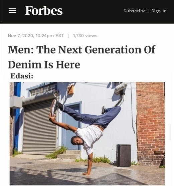The height and width of the screenshot is (186, 174).
Task: Select the 1,730 views counter
Action: pos(85,36)
